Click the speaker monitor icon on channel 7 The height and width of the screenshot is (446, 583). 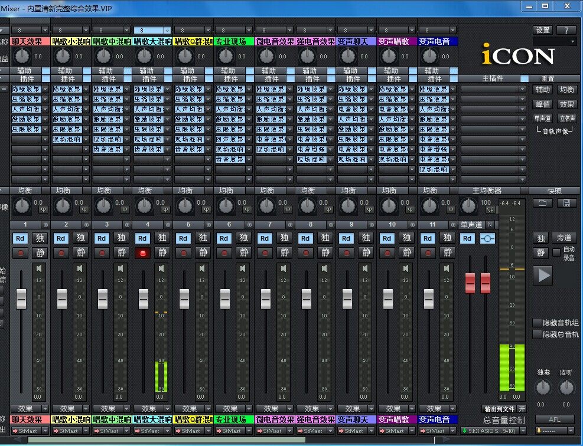pos(284,268)
